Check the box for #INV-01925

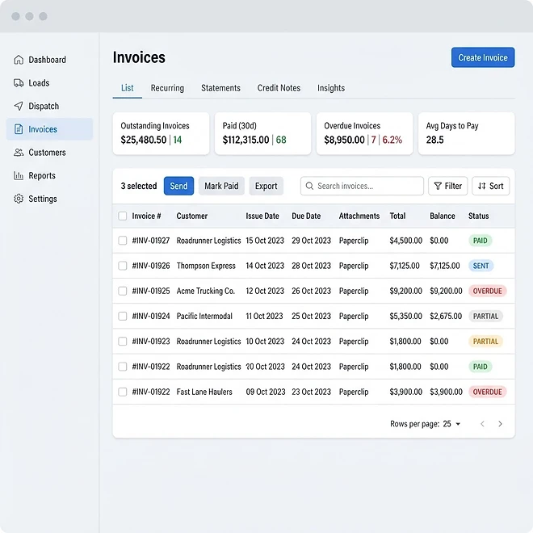[123, 291]
